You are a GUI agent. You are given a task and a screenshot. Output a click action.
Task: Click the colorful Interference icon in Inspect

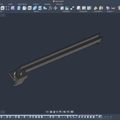pos(108,8)
